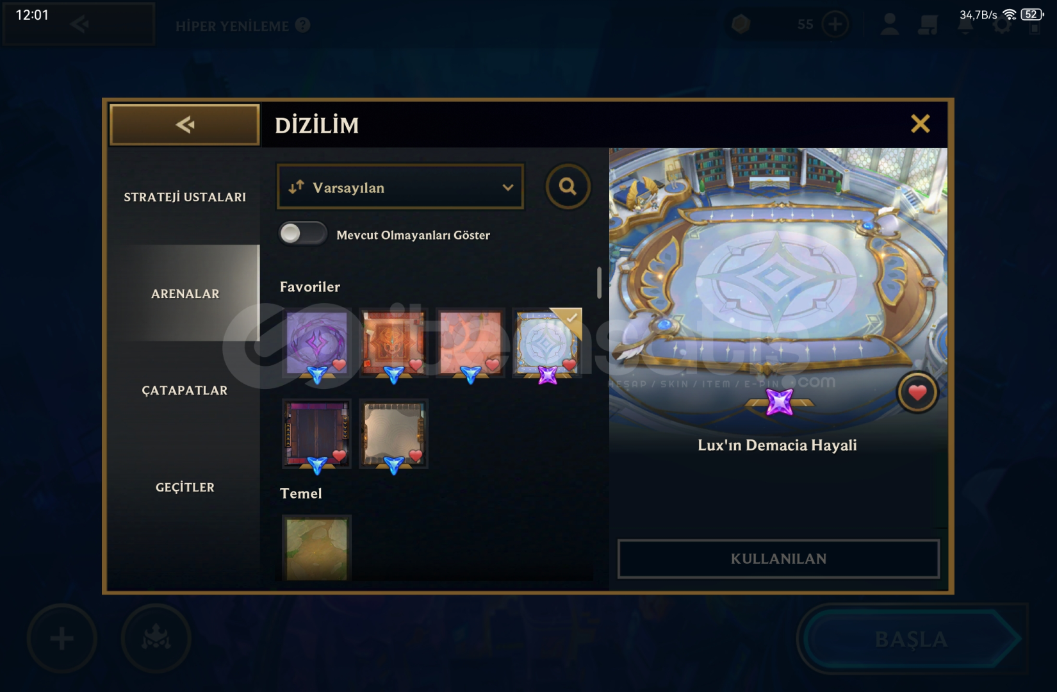Select the orange carved arena thumbnail
The height and width of the screenshot is (692, 1057).
(x=393, y=343)
